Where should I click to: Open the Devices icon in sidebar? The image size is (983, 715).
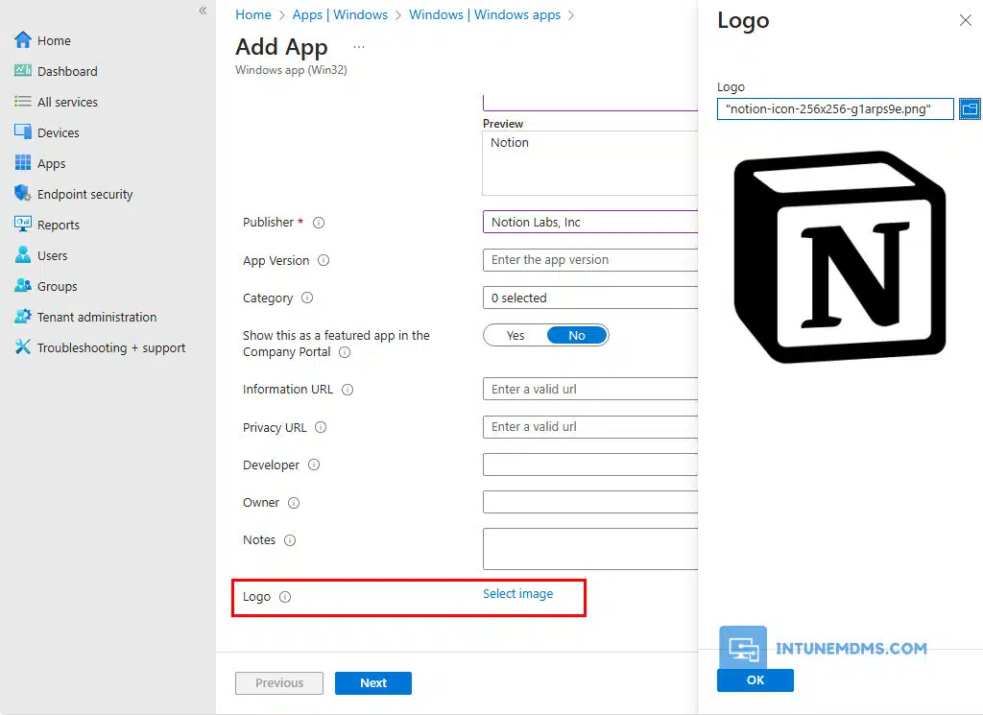(23, 132)
